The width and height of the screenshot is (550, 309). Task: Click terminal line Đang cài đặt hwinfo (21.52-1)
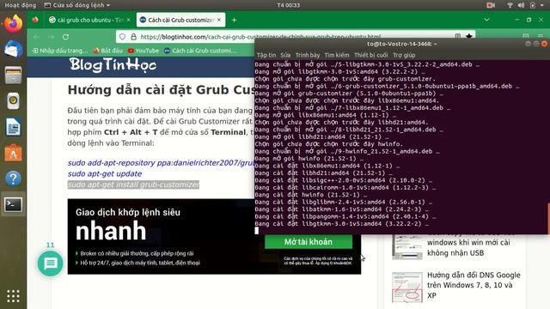tap(311, 195)
